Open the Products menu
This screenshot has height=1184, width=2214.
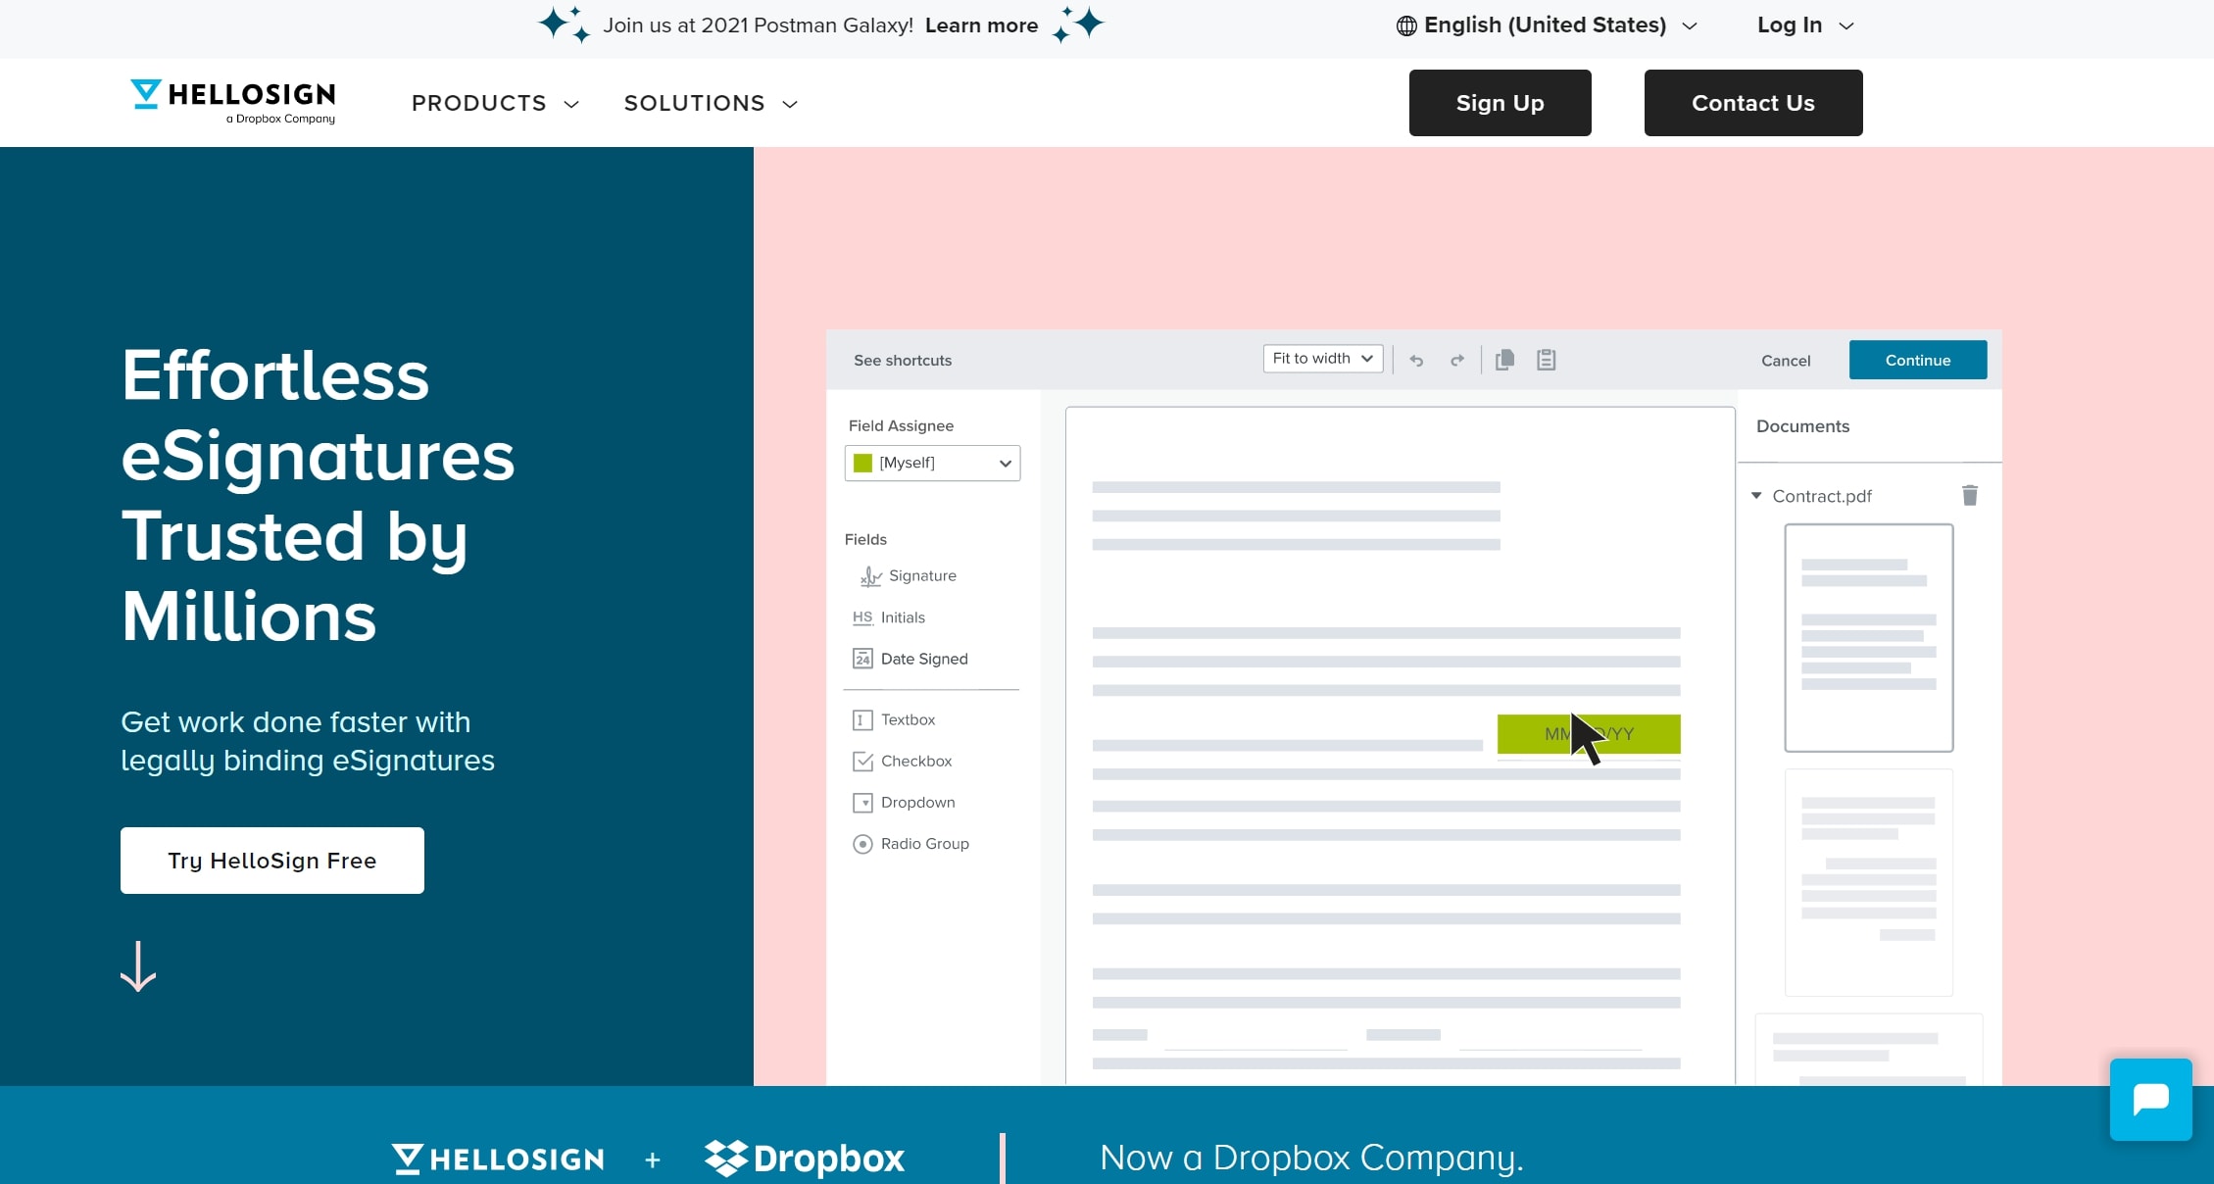495,103
